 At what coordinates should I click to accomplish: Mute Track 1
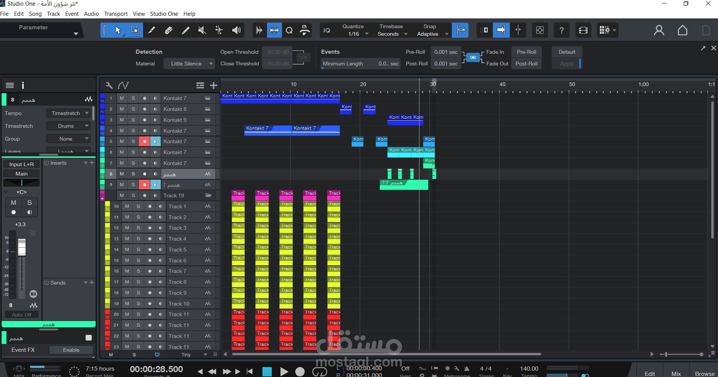[127, 206]
